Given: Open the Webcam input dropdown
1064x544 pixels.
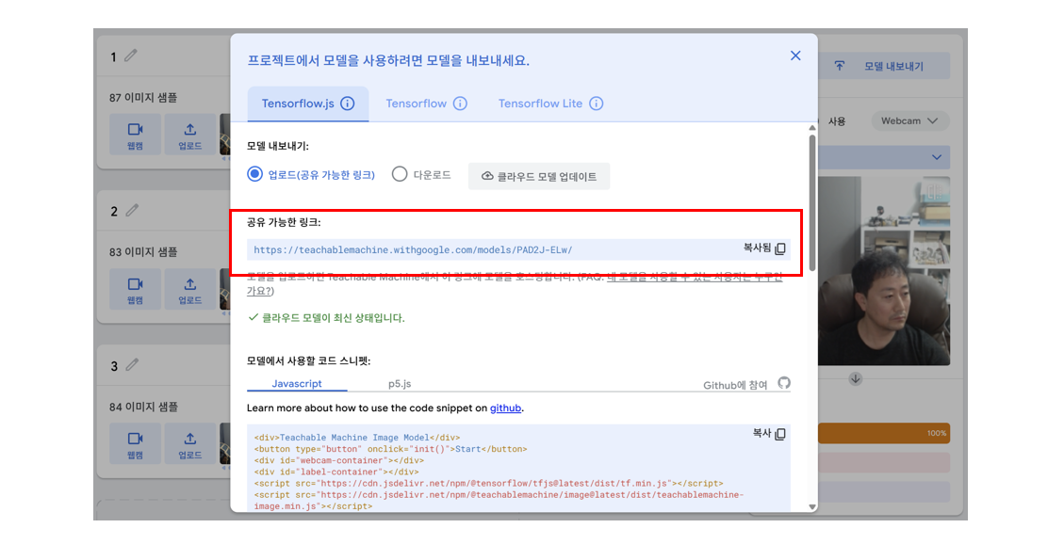Looking at the screenshot, I should 909,121.
